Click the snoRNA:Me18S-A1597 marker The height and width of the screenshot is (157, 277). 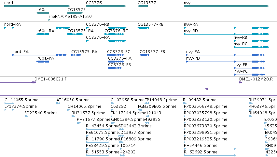point(49,20)
